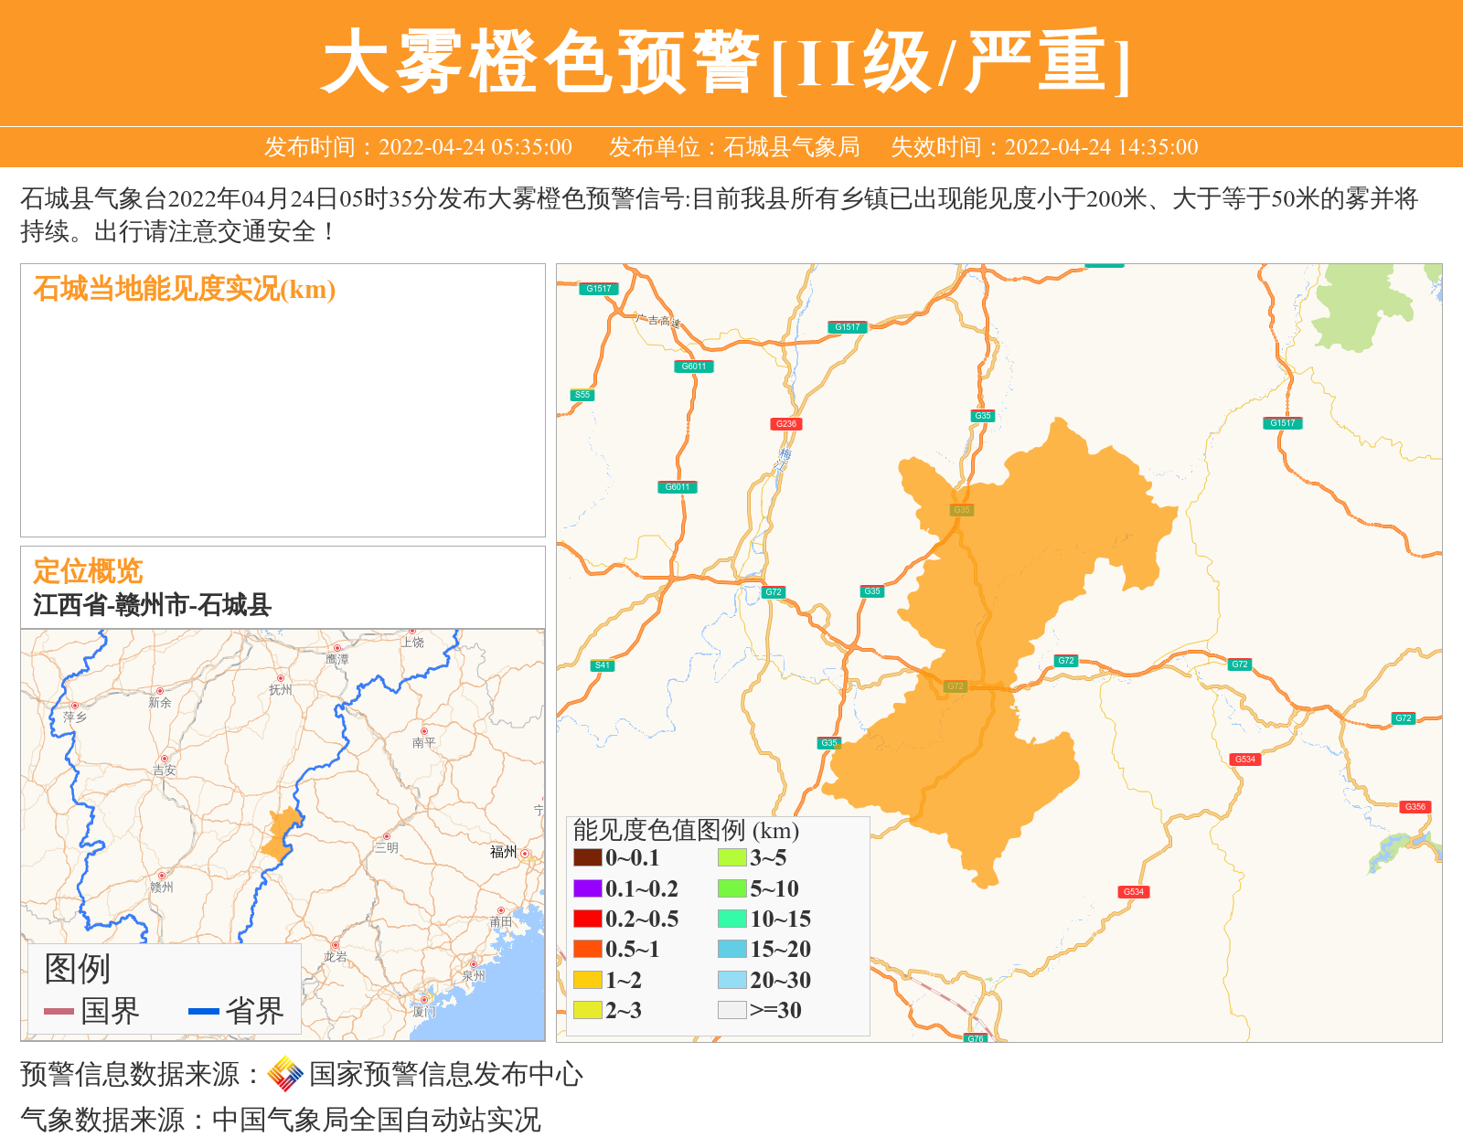Click the 定位概览 section heading
Image resolution: width=1463 pixels, height=1148 pixels.
point(88,570)
